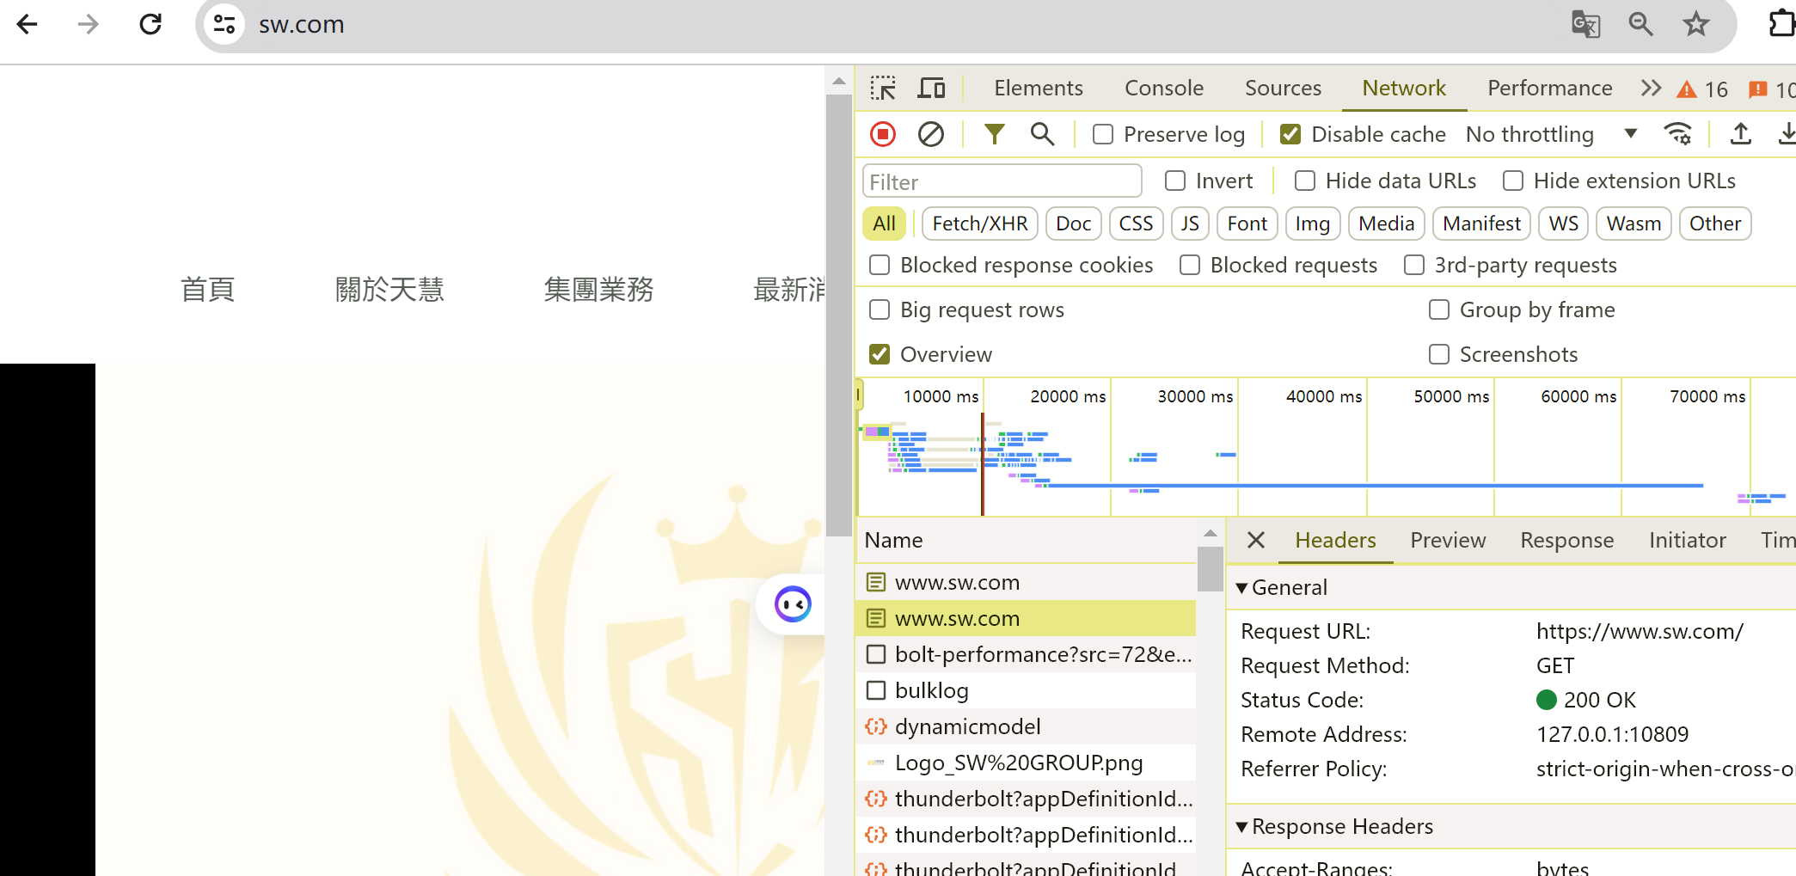Enable the Screenshots checkbox
Screen dimensions: 1796x876
[1438, 354]
